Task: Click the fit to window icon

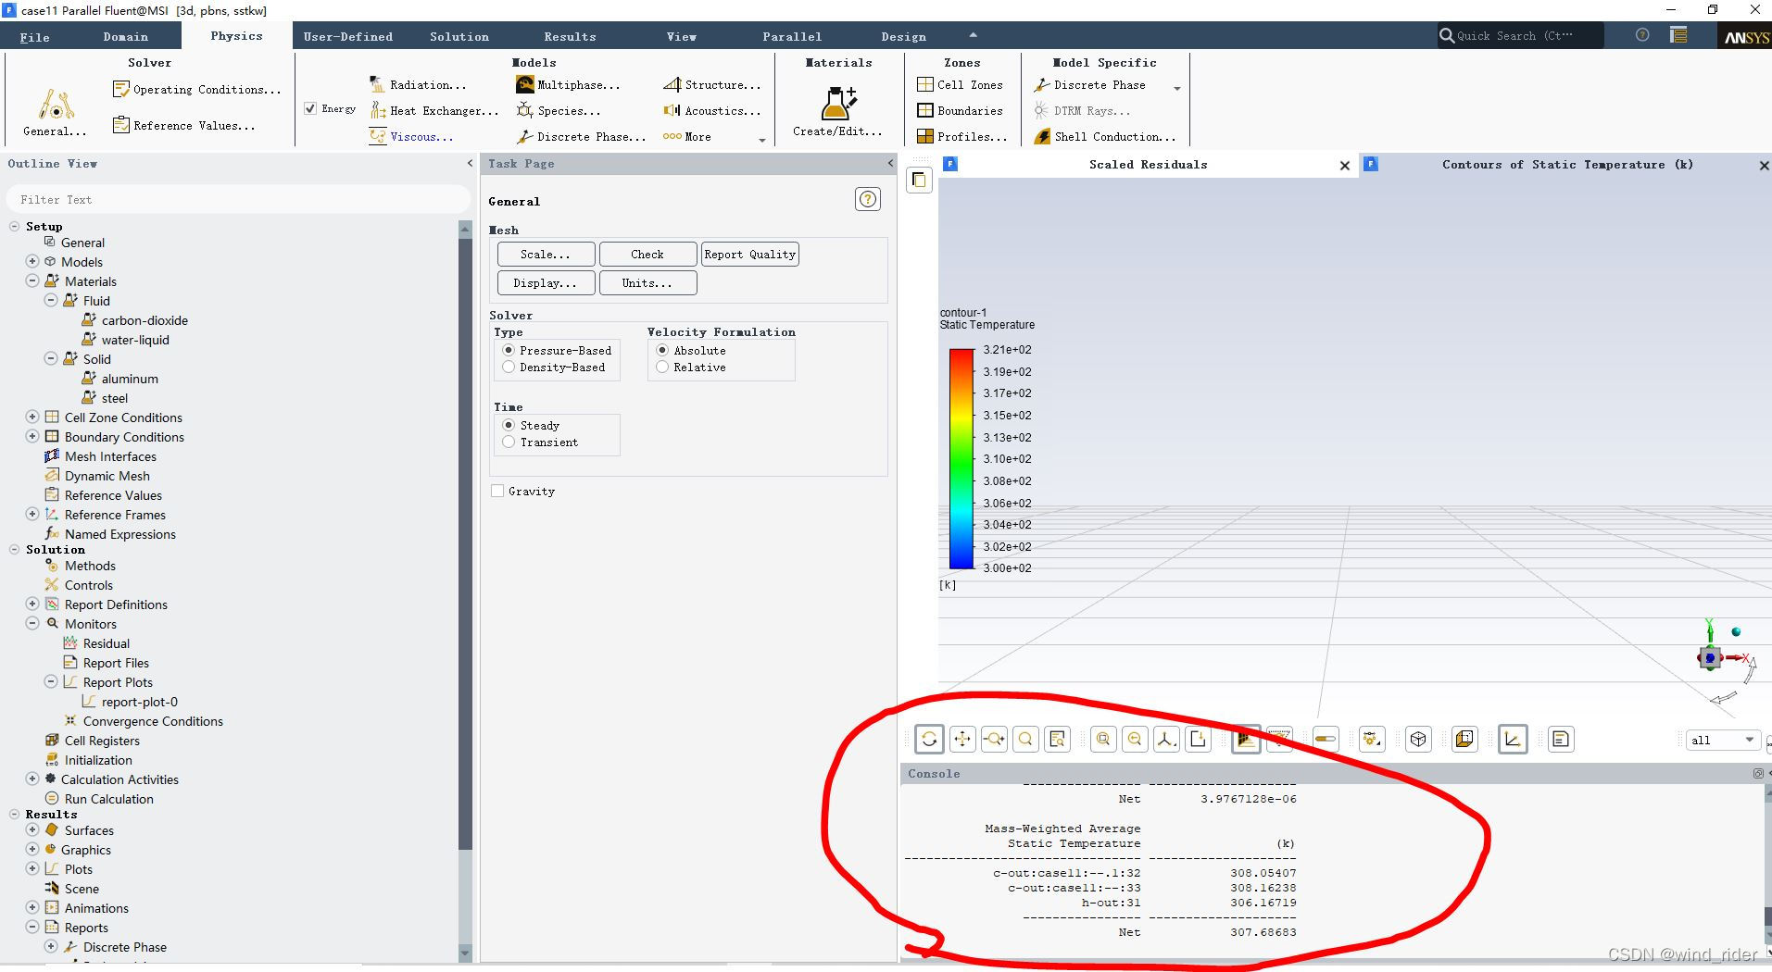Action: 1103,739
